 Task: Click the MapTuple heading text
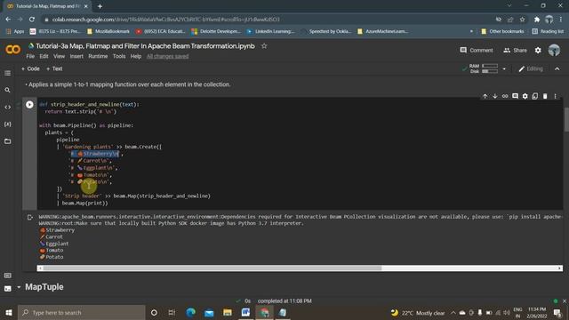[44, 287]
